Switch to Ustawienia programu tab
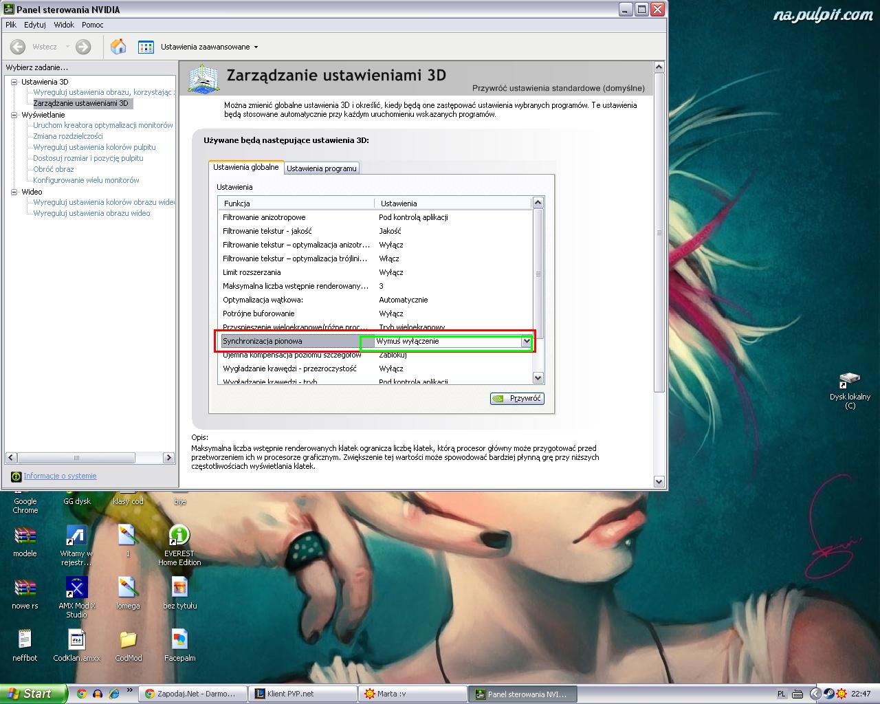Image resolution: width=880 pixels, height=704 pixels. [x=322, y=168]
